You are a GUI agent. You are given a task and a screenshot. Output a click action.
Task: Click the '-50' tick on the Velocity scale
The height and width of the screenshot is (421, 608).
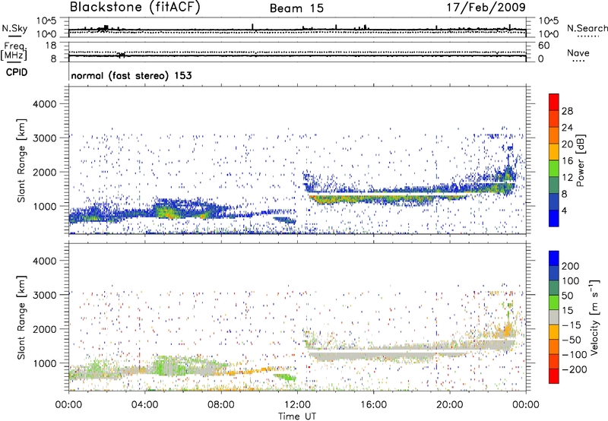point(572,340)
